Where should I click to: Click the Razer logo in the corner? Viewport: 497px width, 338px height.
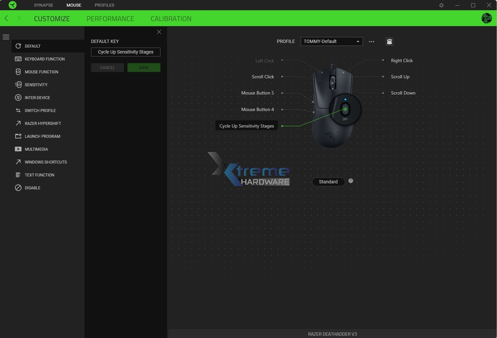tap(13, 5)
